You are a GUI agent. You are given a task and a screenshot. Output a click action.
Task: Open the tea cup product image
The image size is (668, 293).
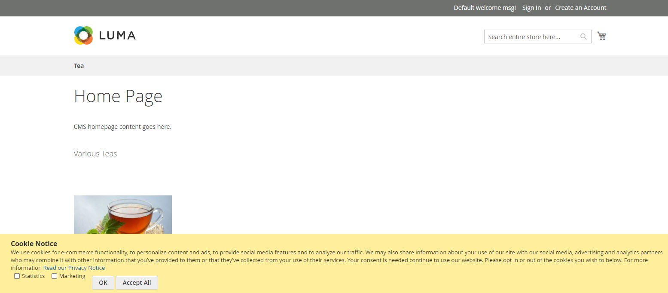tap(123, 214)
